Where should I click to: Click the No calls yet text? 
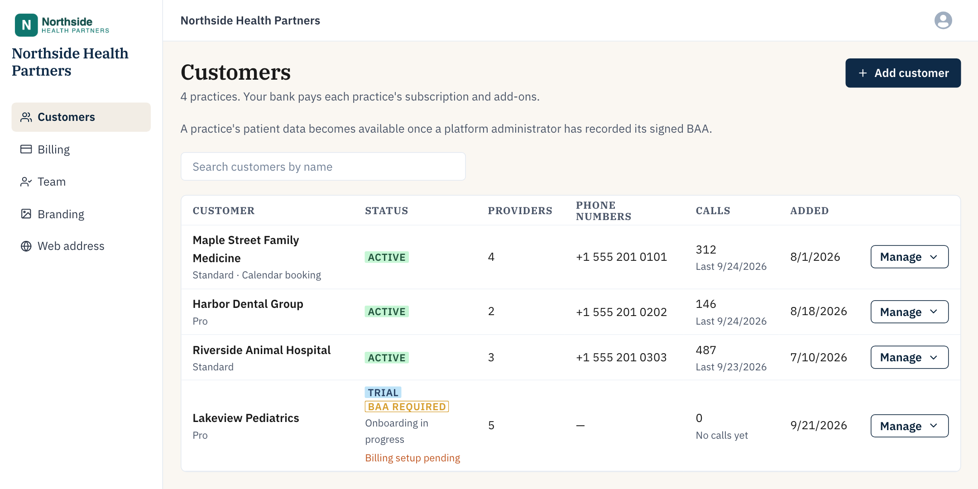click(x=722, y=436)
